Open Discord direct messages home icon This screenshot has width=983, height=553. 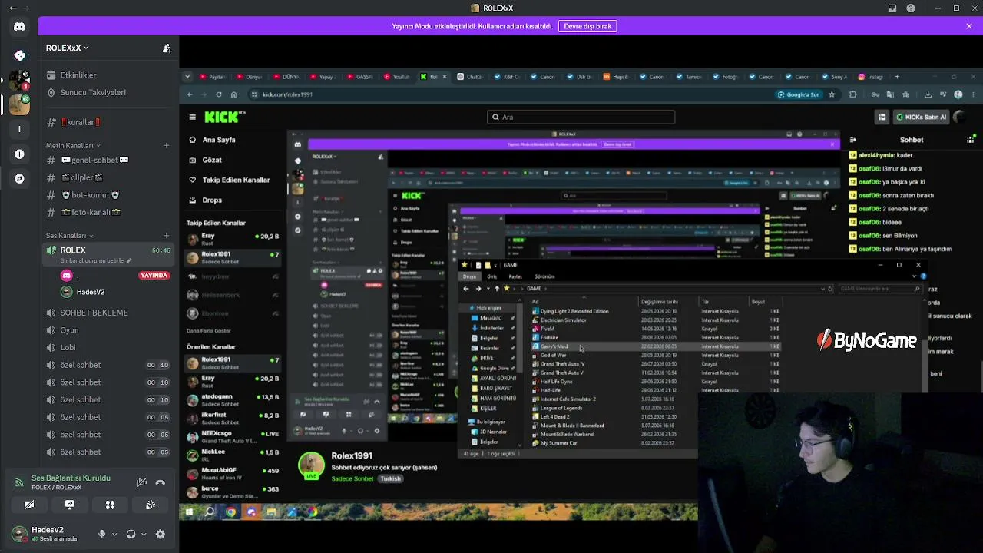click(19, 26)
